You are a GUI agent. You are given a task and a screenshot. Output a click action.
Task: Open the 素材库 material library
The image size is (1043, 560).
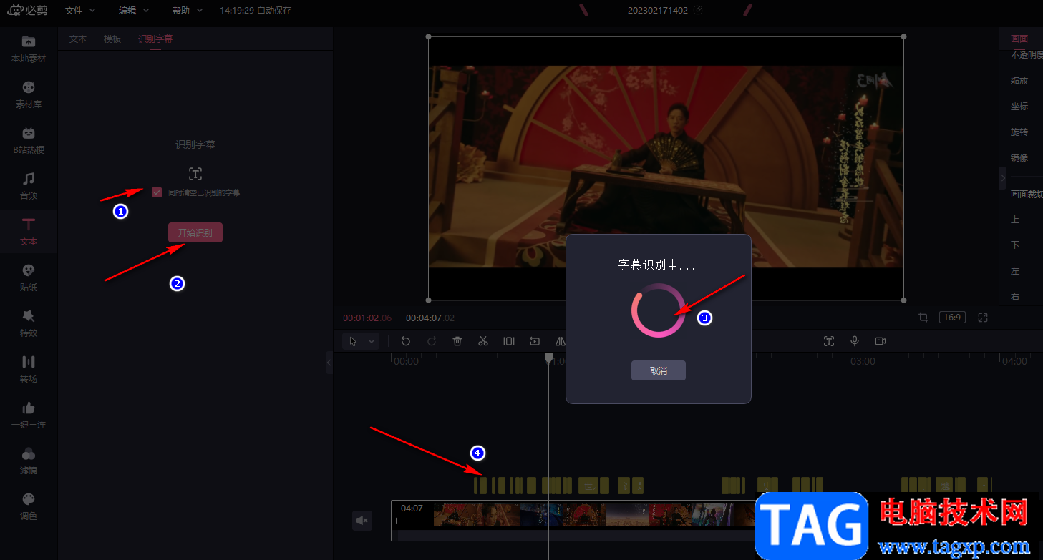point(29,94)
